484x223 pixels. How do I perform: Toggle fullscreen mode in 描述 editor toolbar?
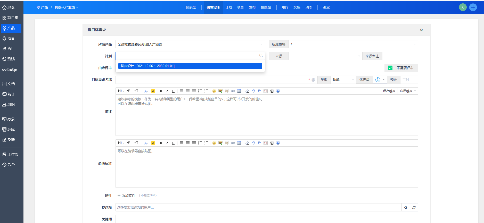click(266, 91)
